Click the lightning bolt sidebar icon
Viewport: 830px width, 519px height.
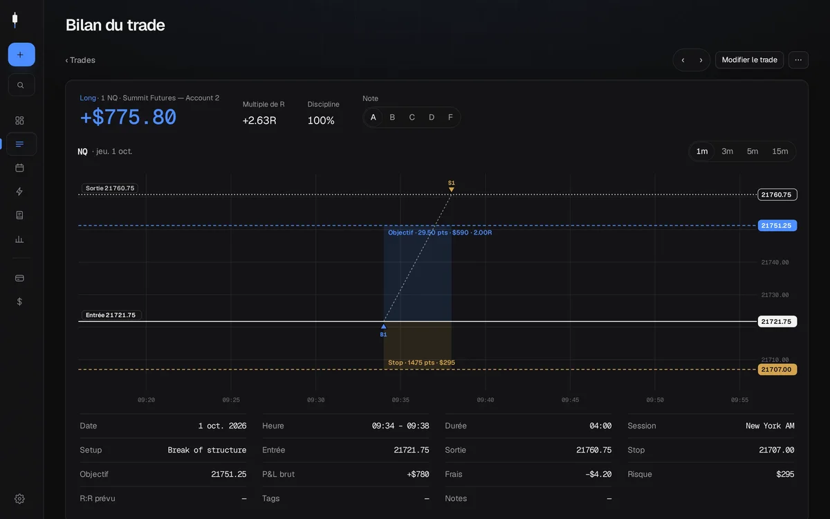click(x=19, y=192)
